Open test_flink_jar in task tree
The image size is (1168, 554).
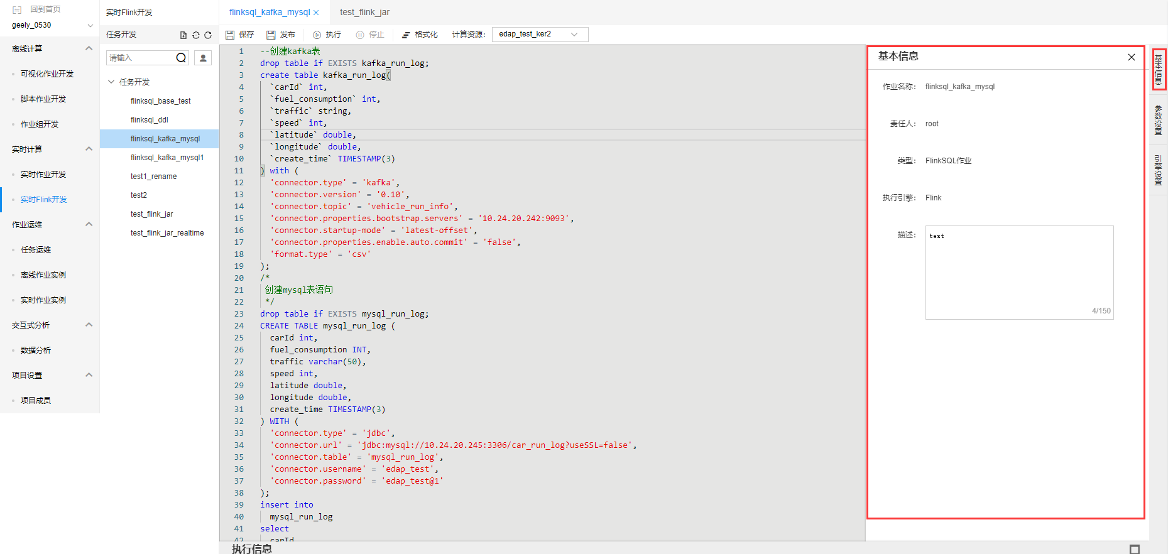pyautogui.click(x=152, y=214)
